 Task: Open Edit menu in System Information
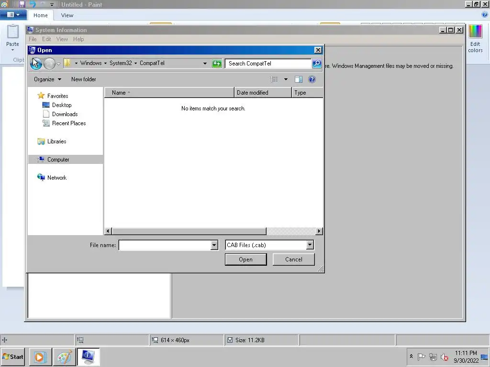point(46,39)
